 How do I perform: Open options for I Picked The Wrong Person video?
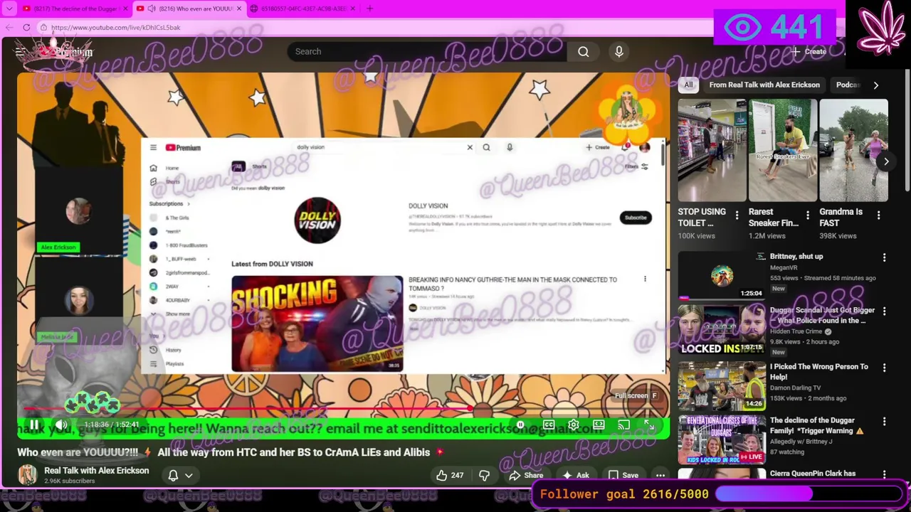click(884, 368)
